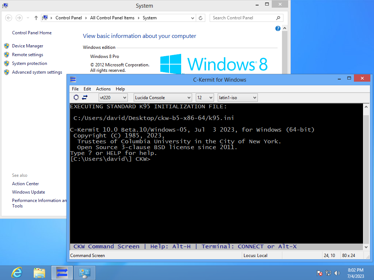The height and width of the screenshot is (280, 374).
Task: Open the Lucida Console font dropdown
Action: (x=163, y=98)
